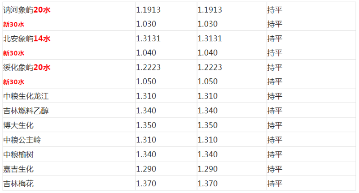Click 新30水 label under 讷河象屿
The height and width of the screenshot is (193, 359).
point(13,24)
